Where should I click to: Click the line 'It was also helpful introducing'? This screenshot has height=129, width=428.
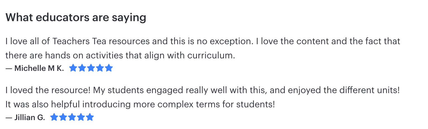pos(140,105)
